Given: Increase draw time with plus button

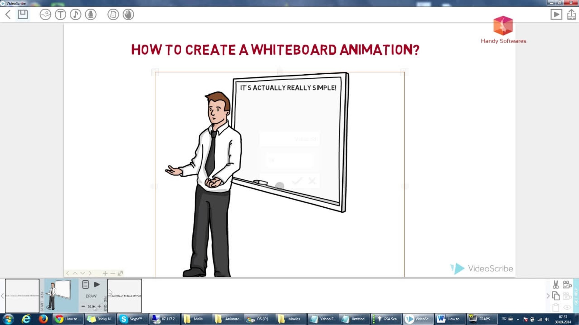Looking at the screenshot, I should pyautogui.click(x=99, y=306).
